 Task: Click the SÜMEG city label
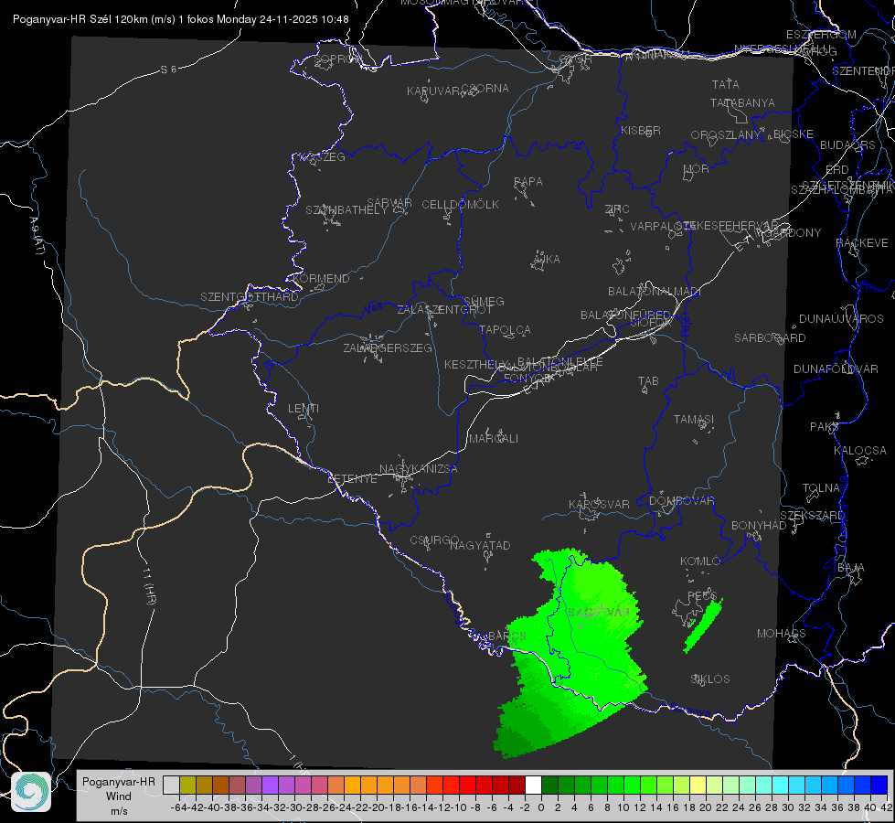pos(484,302)
